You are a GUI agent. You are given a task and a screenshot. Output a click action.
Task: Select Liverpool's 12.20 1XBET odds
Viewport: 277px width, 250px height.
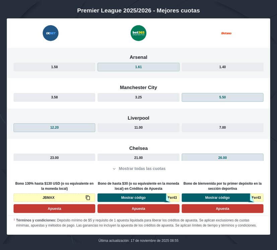(x=54, y=127)
